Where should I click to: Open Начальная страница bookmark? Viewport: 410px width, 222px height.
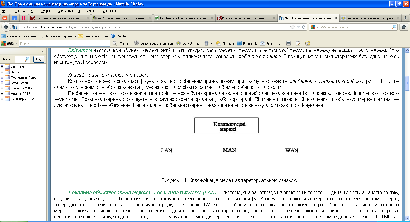(57, 36)
